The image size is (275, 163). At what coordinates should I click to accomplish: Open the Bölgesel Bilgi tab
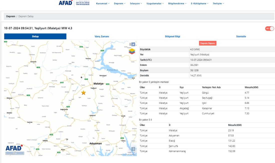coord(172,36)
